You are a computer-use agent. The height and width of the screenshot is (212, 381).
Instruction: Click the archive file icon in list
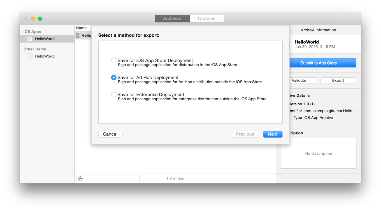78,36
